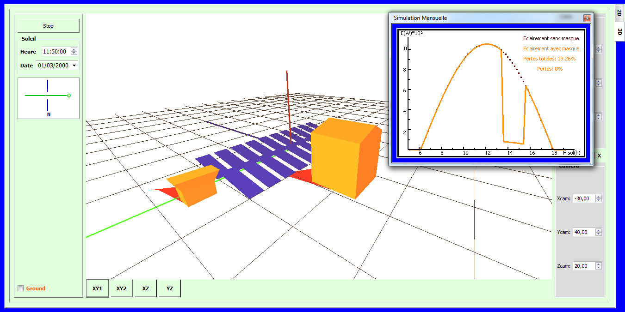Viewport: 625px width, 312px height.
Task: Decrease the Heure value with down arrow
Action: coord(74,54)
